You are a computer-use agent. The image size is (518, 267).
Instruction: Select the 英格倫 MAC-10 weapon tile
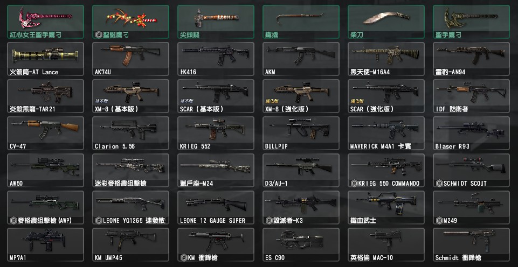coord(386,244)
